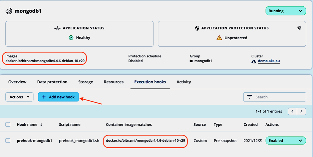The height and width of the screenshot is (157, 313).
Task: Click the Protection schedule Disabled value
Action: (x=136, y=61)
